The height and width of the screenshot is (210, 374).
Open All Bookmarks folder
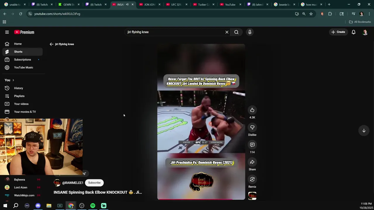coord(360,22)
